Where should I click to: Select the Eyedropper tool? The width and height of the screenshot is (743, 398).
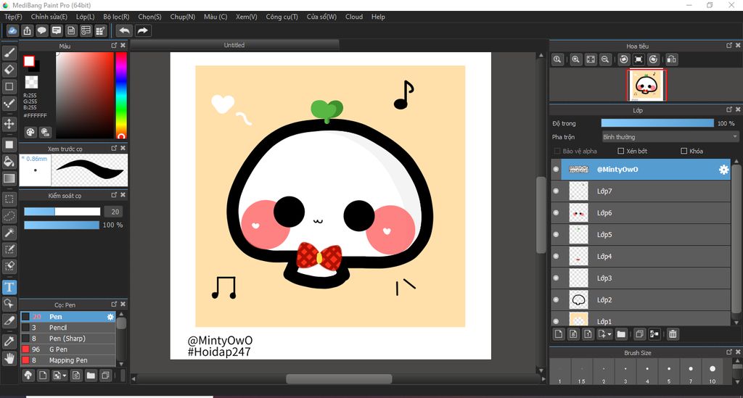[9, 341]
